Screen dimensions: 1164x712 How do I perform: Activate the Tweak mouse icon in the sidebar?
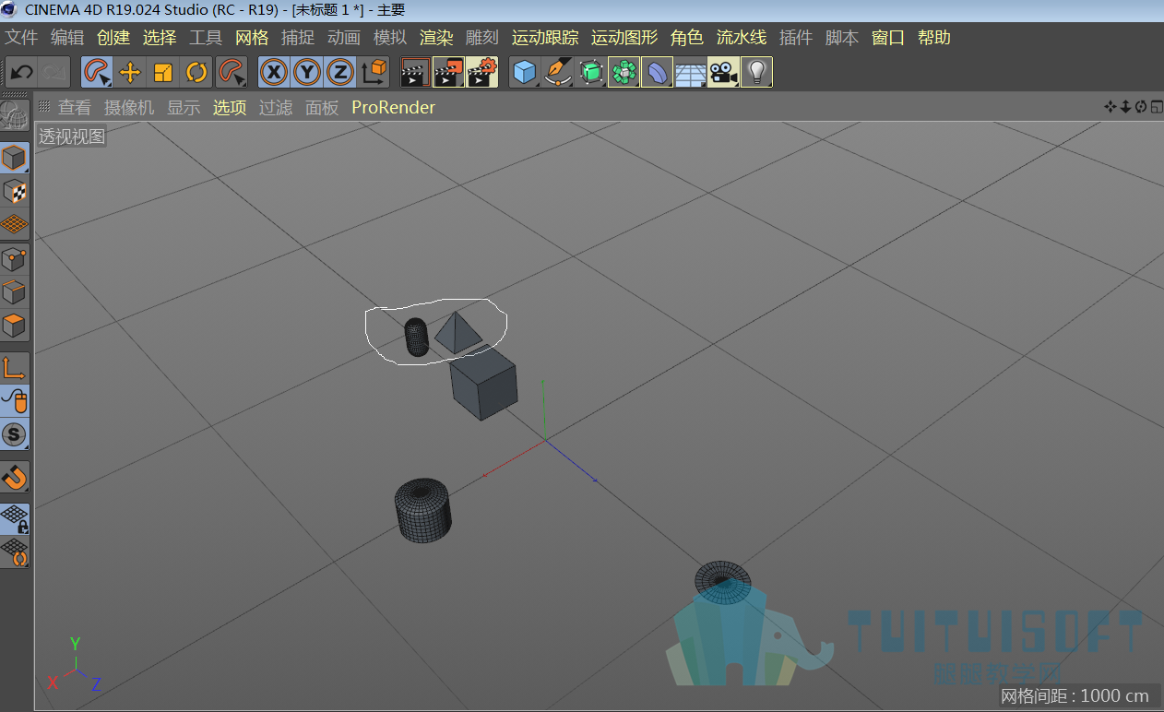[x=15, y=400]
